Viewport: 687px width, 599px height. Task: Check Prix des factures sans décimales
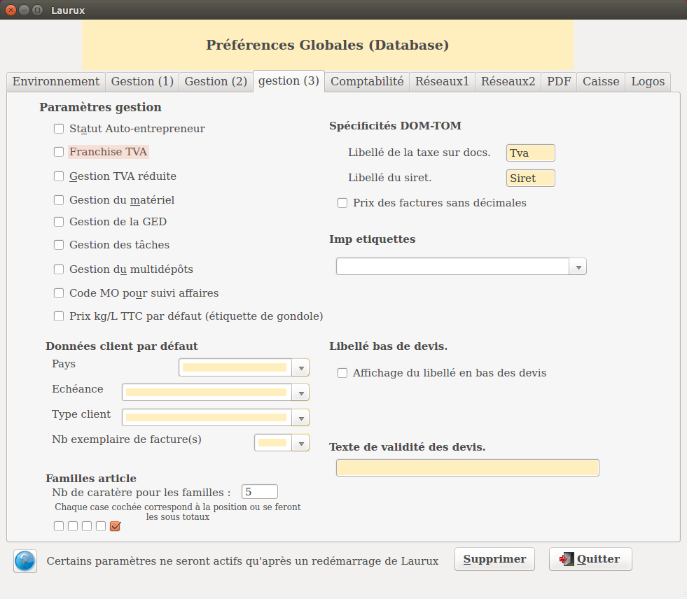click(x=342, y=203)
